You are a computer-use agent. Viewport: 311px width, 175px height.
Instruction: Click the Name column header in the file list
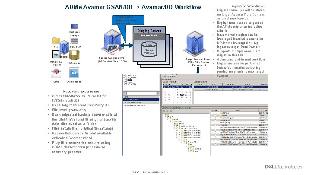point(238,110)
